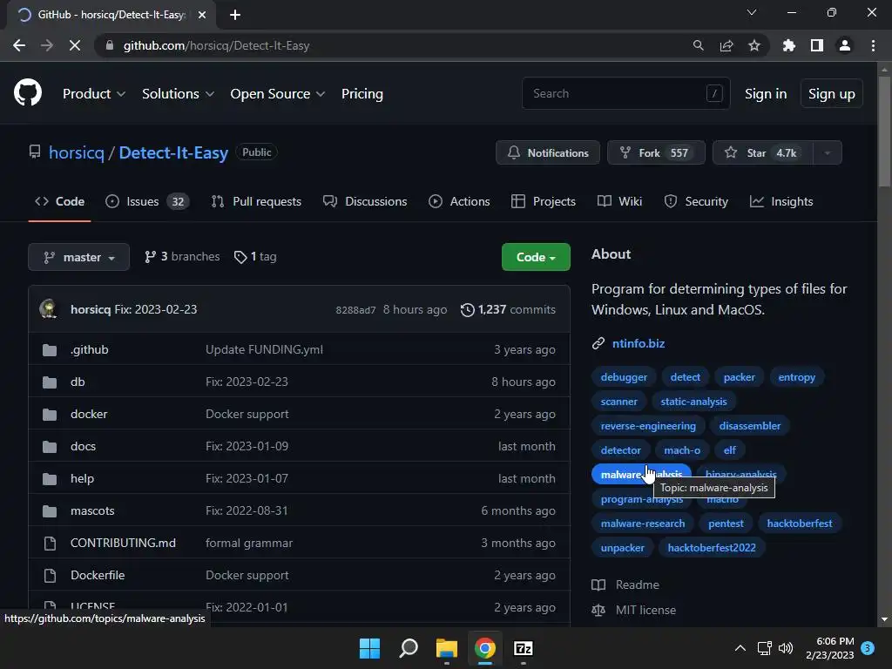Viewport: 892px width, 669px height.
Task: Click the horsicq owner link
Action: pos(77,152)
